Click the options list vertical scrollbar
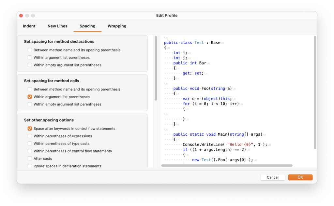The width and height of the screenshot is (334, 206). (x=156, y=68)
